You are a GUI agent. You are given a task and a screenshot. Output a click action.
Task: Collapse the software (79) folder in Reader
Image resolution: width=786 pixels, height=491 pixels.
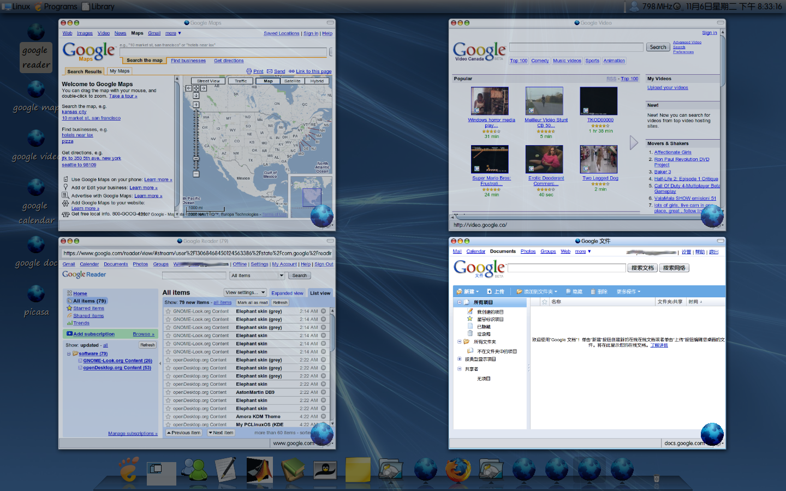coord(69,354)
